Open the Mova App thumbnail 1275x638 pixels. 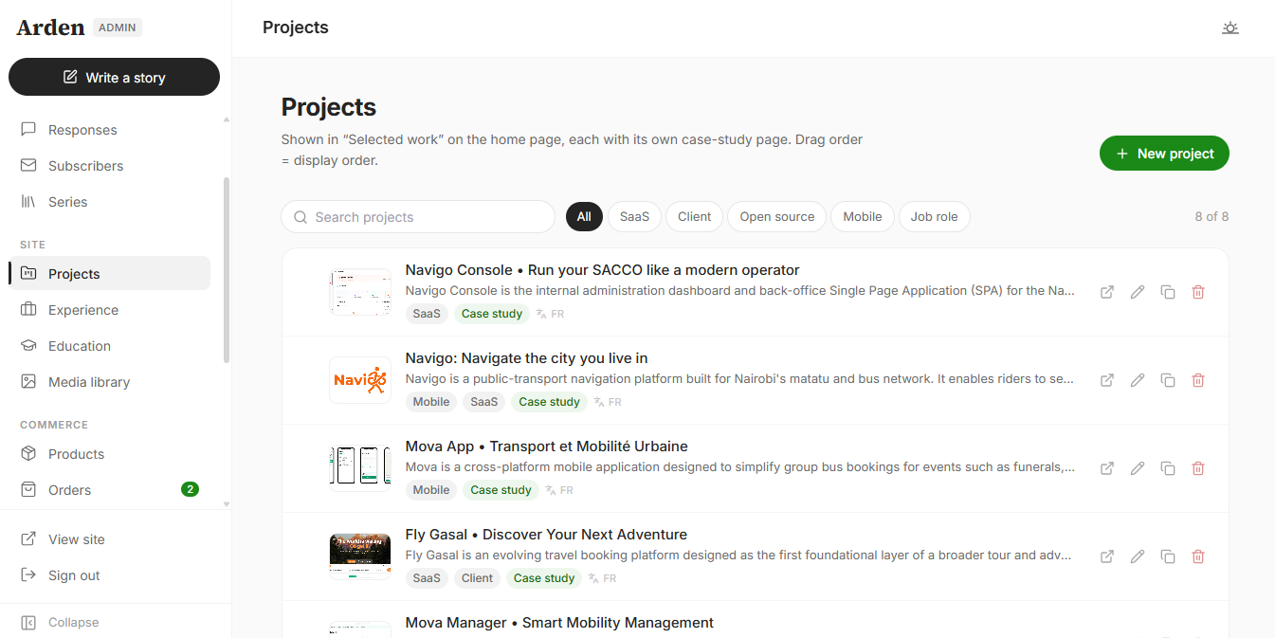360,468
